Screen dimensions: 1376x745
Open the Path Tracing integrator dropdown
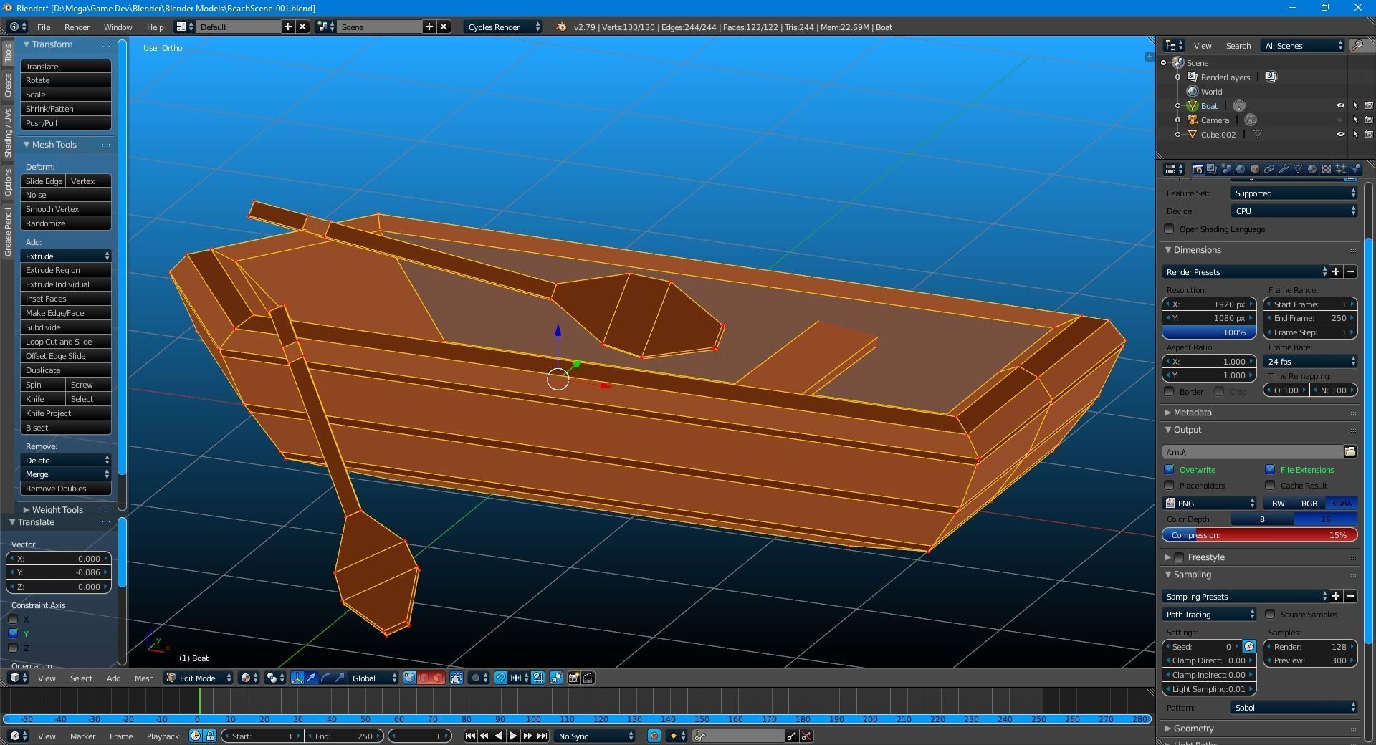[x=1209, y=615]
